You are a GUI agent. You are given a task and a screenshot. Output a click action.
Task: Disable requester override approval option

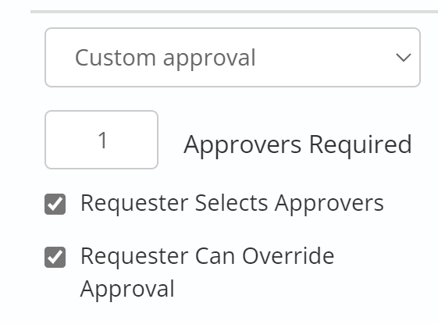click(x=55, y=257)
